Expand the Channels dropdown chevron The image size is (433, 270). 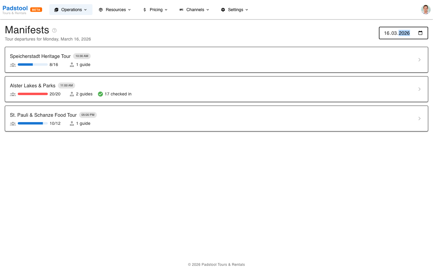click(x=207, y=10)
